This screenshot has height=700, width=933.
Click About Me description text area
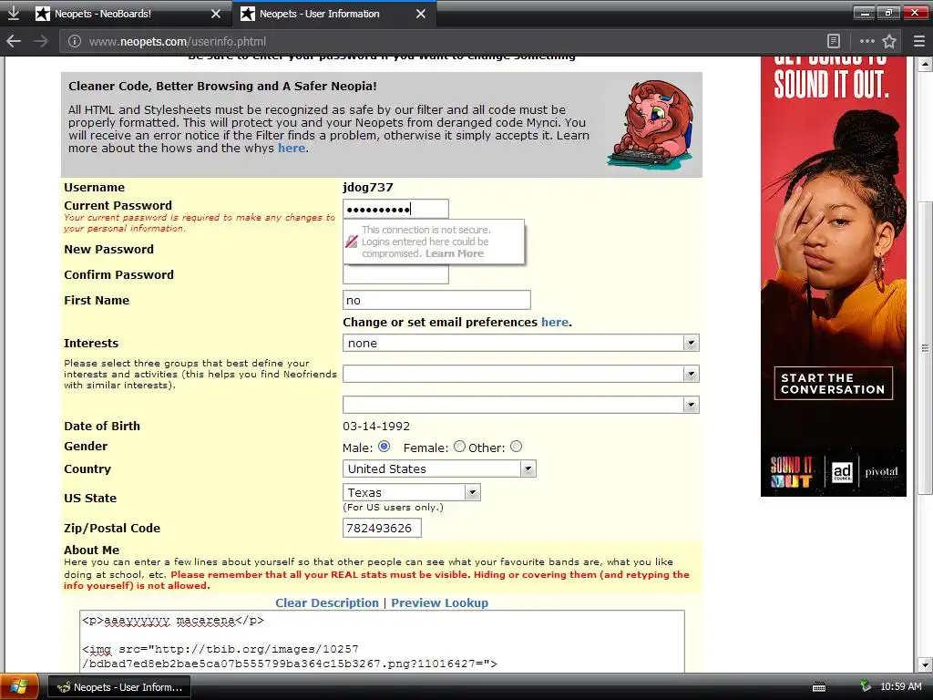pyautogui.click(x=382, y=642)
